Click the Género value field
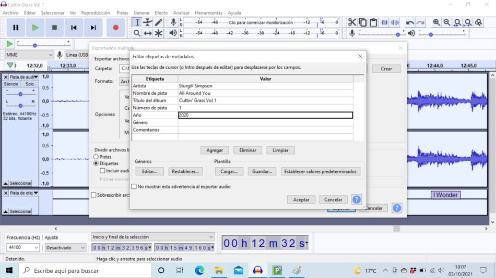The height and width of the screenshot is (278, 496). click(x=265, y=122)
